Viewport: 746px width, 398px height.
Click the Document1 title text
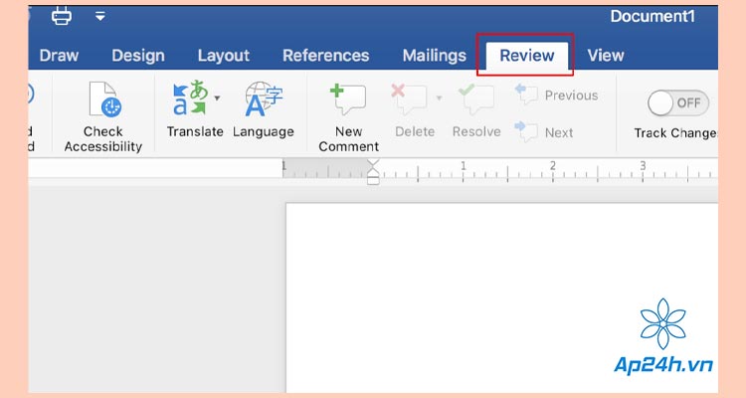653,16
